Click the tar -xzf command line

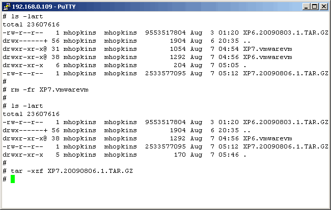72,171
